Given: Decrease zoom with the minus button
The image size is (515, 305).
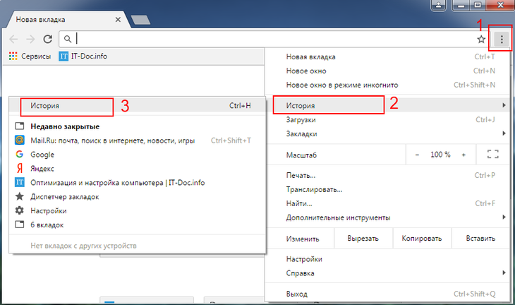Looking at the screenshot, I should pyautogui.click(x=417, y=155).
